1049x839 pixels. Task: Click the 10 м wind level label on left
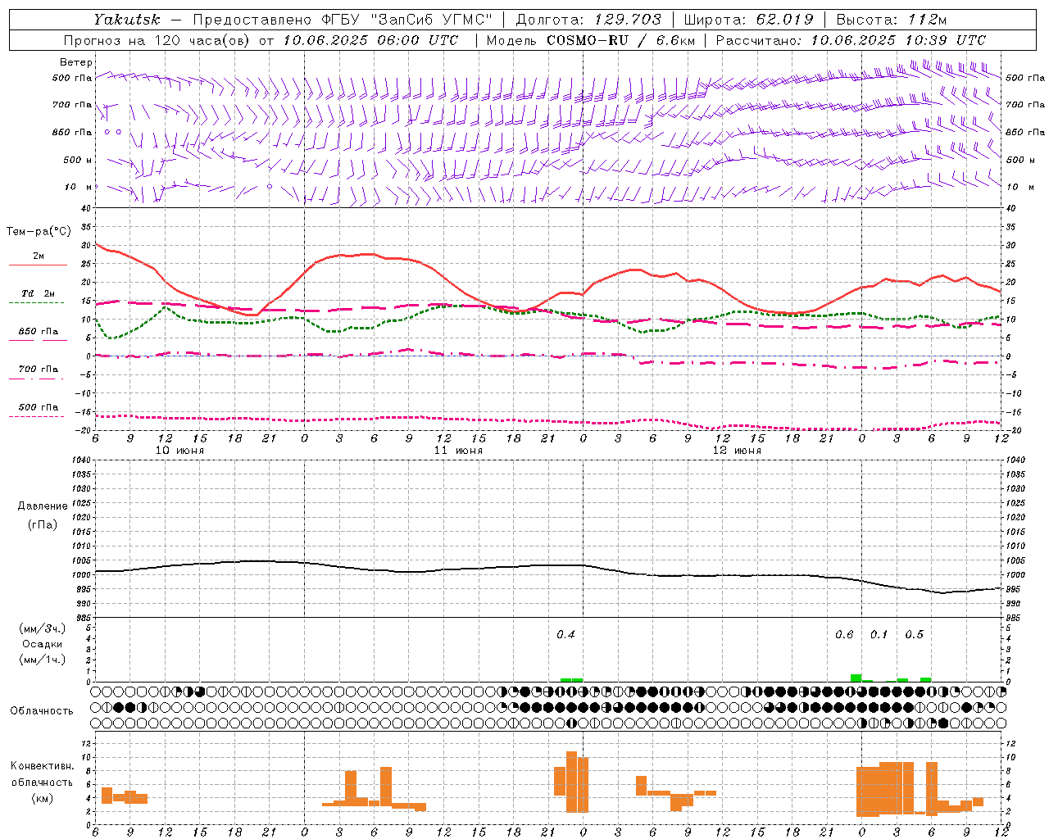(78, 187)
